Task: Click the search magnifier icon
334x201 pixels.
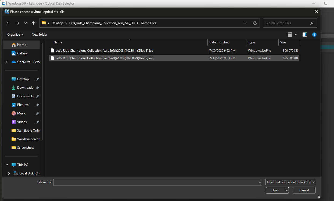Action: [x=312, y=23]
